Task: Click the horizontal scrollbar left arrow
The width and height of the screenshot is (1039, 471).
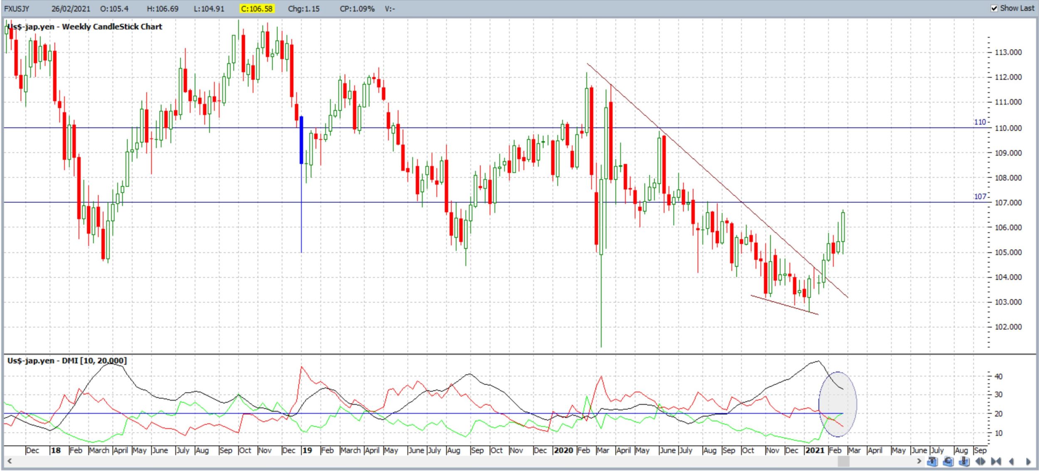Action: click(x=9, y=461)
